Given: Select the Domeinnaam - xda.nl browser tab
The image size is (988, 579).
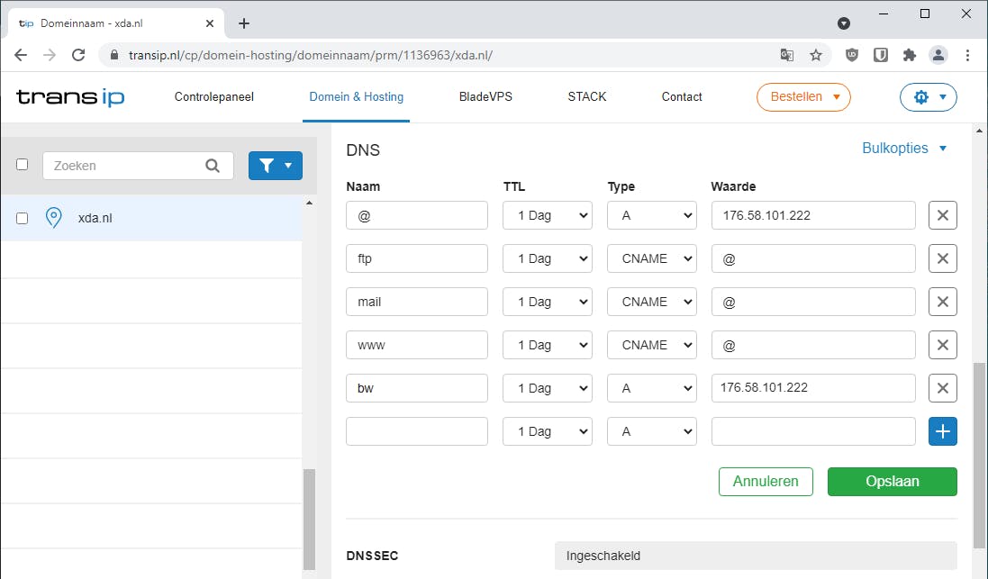Looking at the screenshot, I should (116, 23).
